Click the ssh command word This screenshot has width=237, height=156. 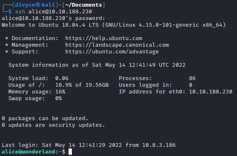(20, 12)
